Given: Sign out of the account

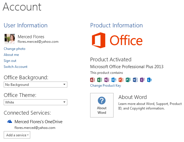Looking at the screenshot, I should 10,61.
